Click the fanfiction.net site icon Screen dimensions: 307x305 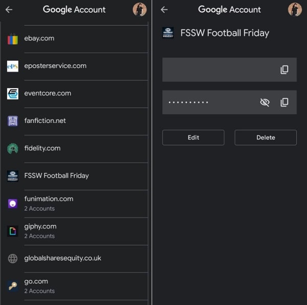13,121
